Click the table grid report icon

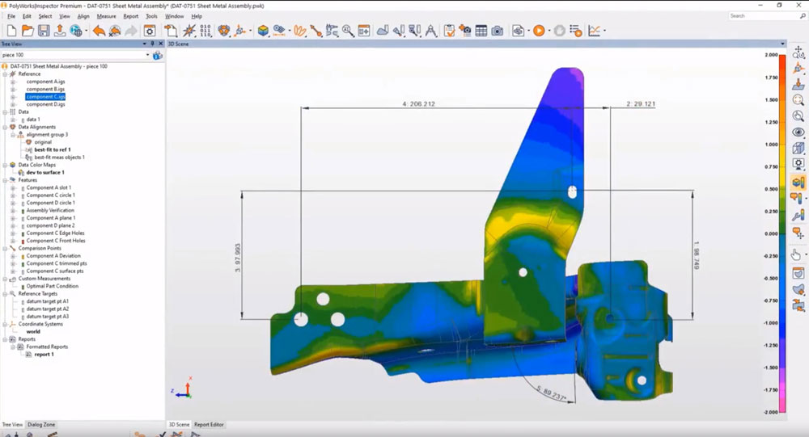click(x=481, y=31)
